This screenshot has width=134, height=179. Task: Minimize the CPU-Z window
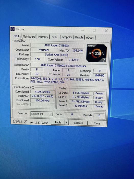[x=83, y=30]
